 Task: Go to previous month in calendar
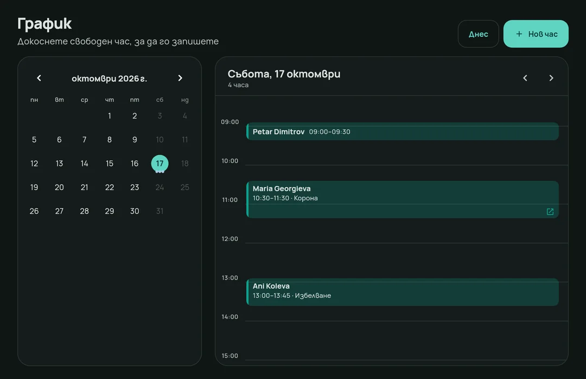point(39,78)
